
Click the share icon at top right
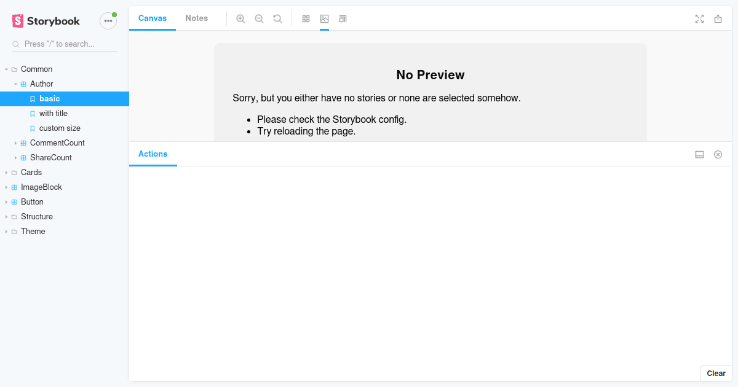click(718, 19)
